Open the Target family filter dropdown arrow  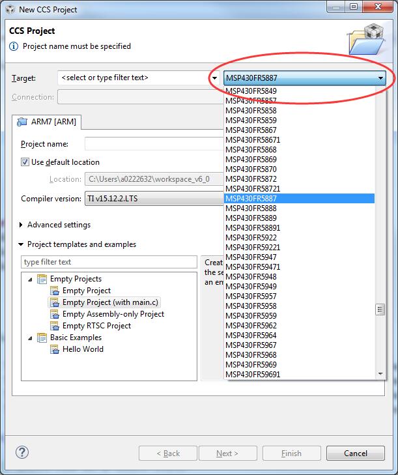[x=214, y=78]
